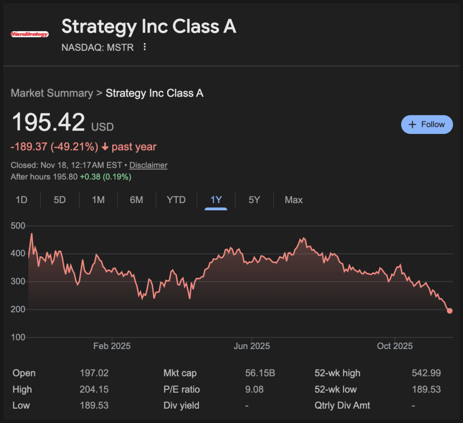This screenshot has width=463, height=423.
Task: Switch to the YTD chart range
Action: pos(176,200)
